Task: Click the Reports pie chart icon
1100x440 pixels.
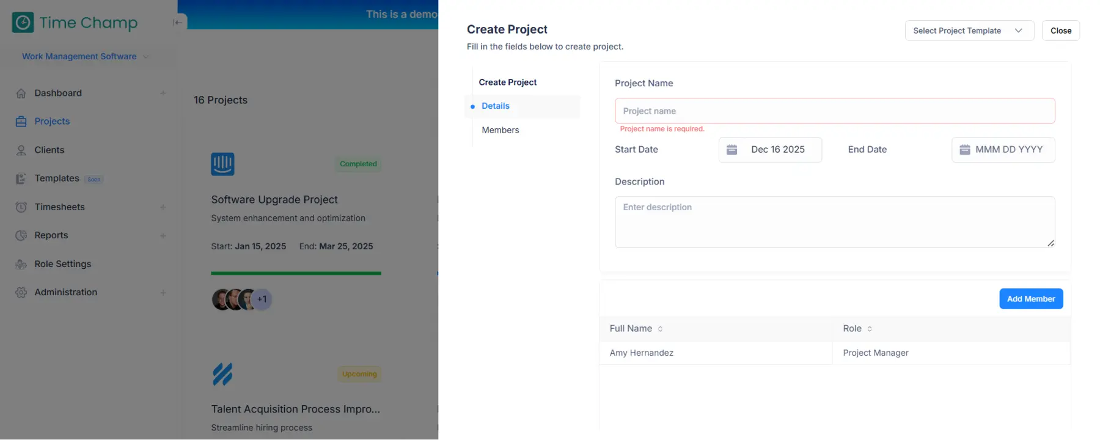Action: [21, 235]
